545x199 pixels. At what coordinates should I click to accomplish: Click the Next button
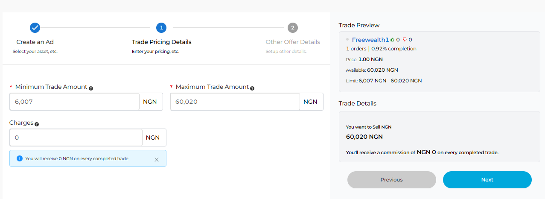[487, 180]
